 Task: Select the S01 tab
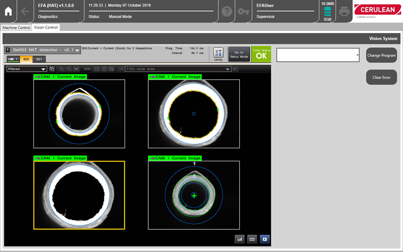[39, 59]
